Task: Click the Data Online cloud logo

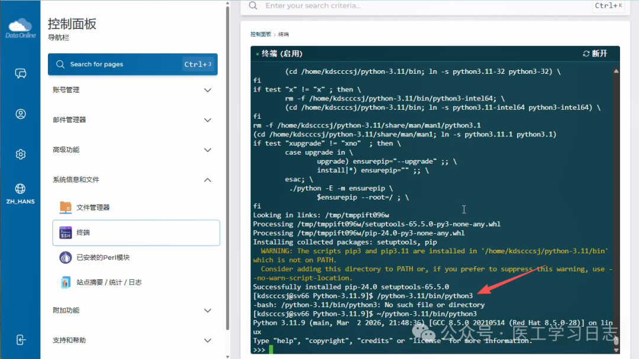Action: pyautogui.click(x=20, y=27)
